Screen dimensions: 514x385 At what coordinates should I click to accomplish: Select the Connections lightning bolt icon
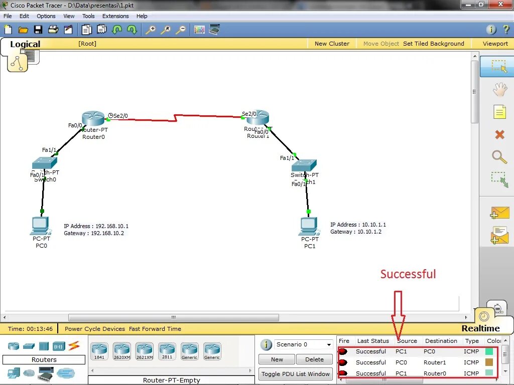pyautogui.click(x=74, y=346)
